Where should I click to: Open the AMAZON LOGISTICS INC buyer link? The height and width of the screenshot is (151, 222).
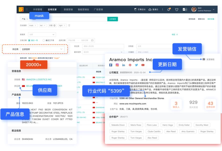[39, 80]
